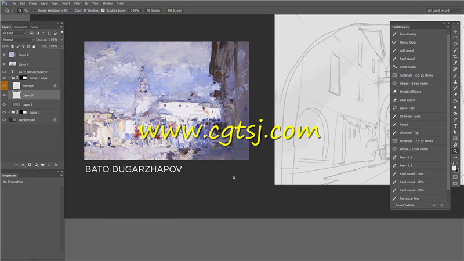
Task: Open the Layers panel options menu
Action: pos(61,27)
